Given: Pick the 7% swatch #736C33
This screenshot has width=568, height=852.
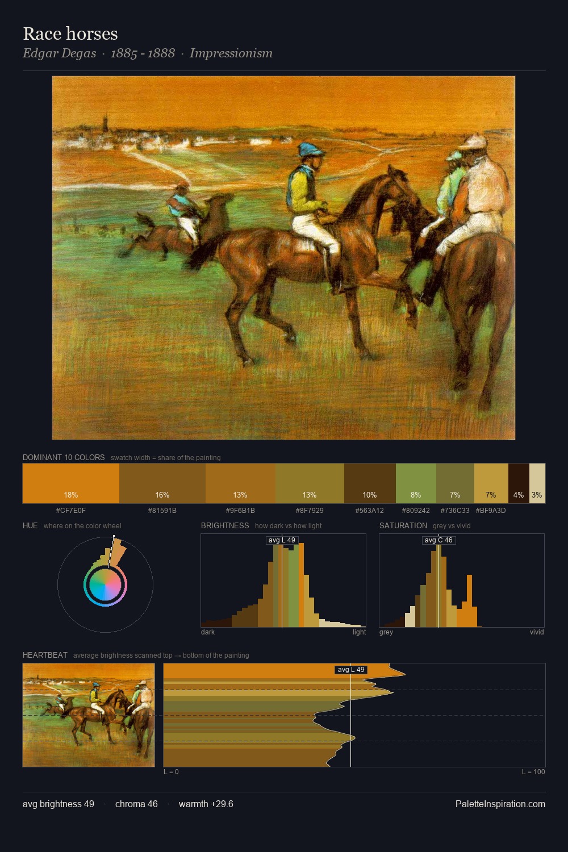Looking at the screenshot, I should click(x=455, y=483).
